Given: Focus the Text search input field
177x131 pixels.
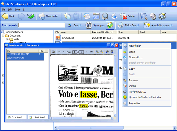Looking at the screenshot, I should 42,25.
